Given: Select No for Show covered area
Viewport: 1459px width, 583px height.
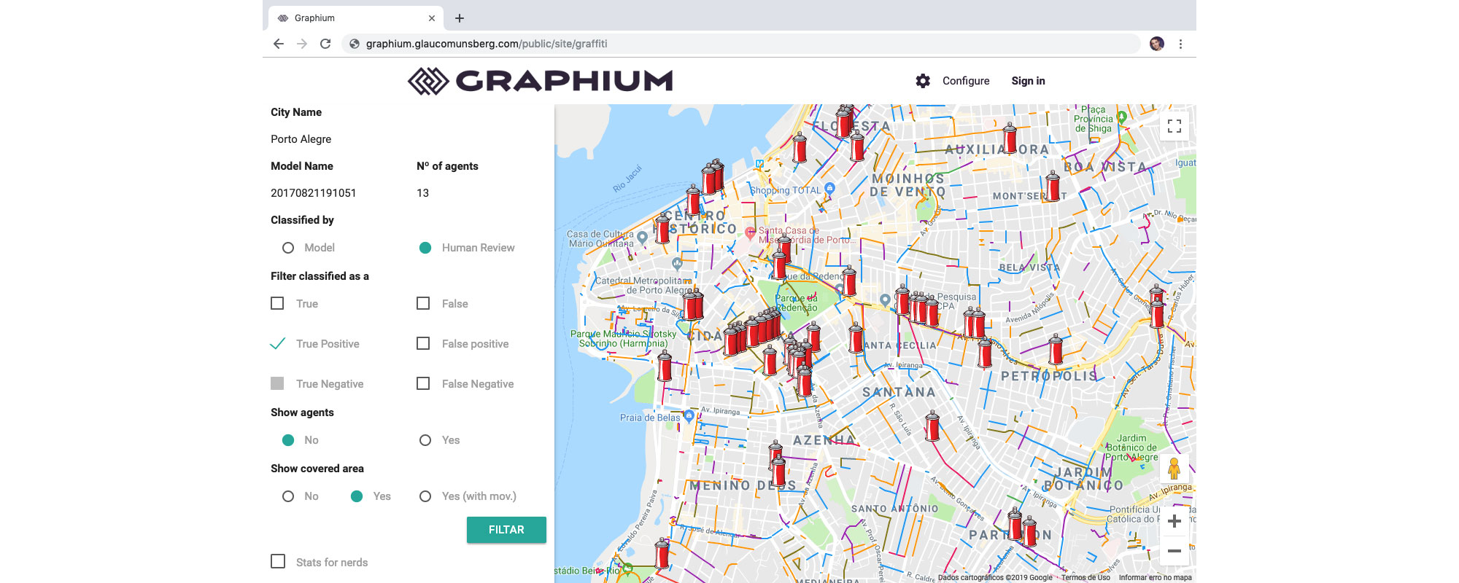Looking at the screenshot, I should click(x=288, y=496).
